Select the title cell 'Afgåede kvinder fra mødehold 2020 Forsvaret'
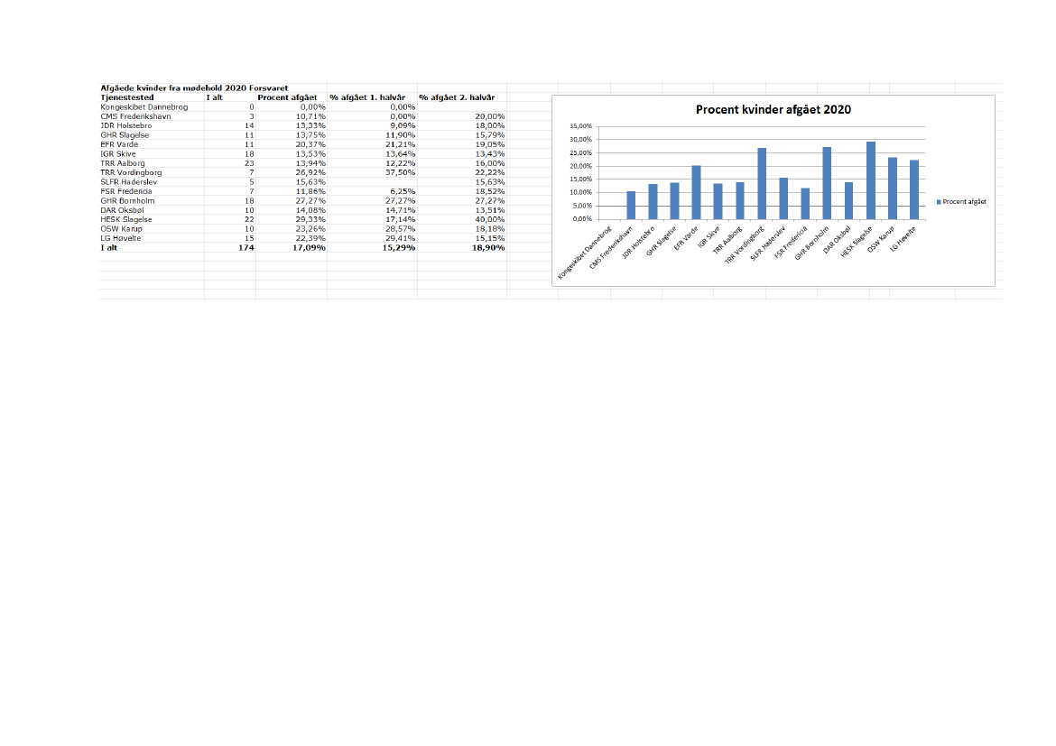The height and width of the screenshot is (746, 1056). tap(194, 87)
